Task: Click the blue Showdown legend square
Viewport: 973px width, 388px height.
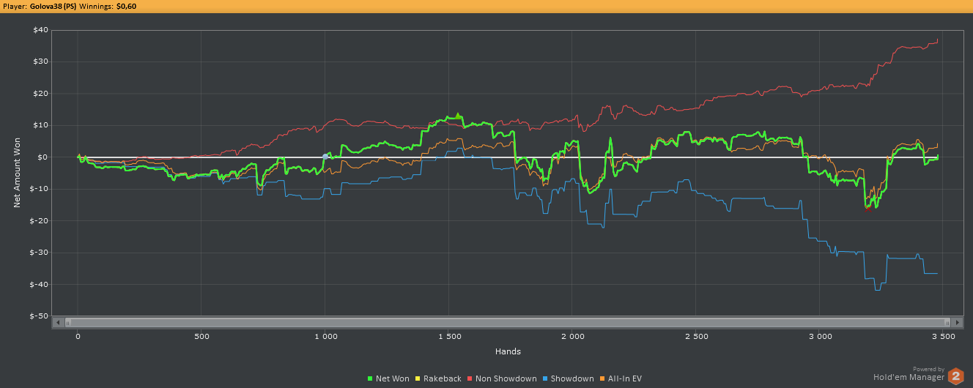Action: pyautogui.click(x=544, y=378)
